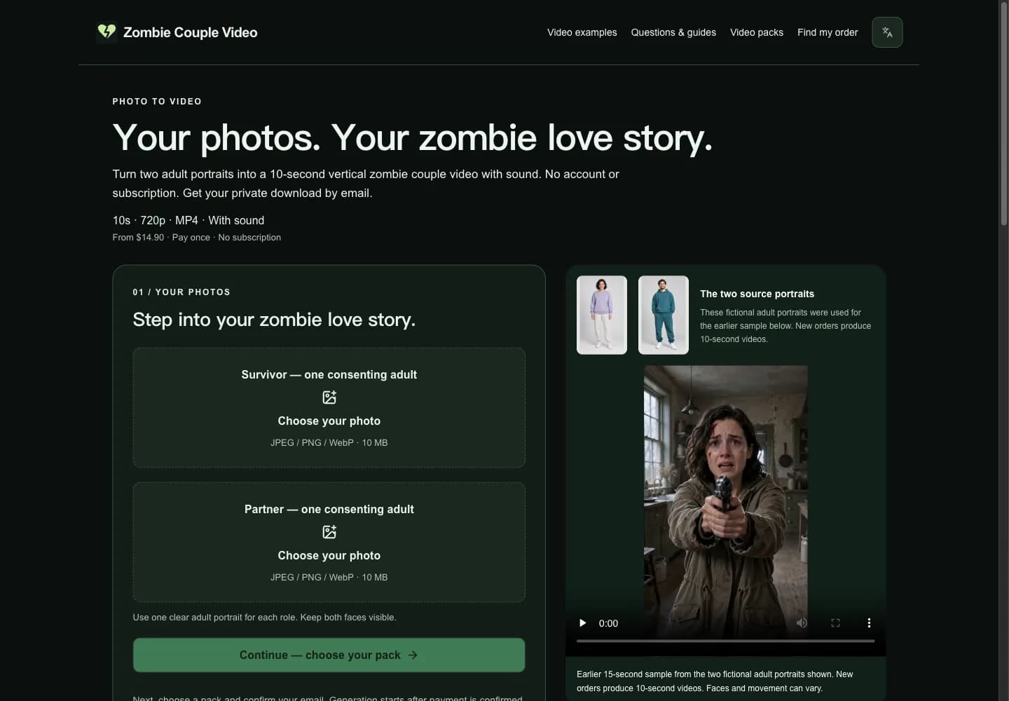Click 'The two source portraits' heading
The height and width of the screenshot is (701, 1009).
757,294
